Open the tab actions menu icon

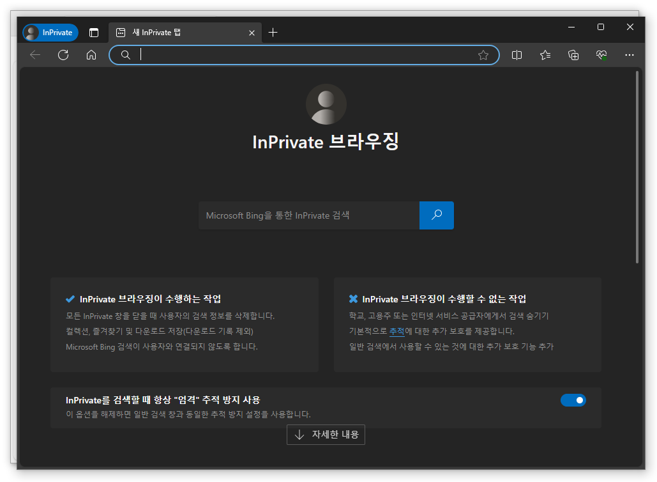click(x=94, y=33)
